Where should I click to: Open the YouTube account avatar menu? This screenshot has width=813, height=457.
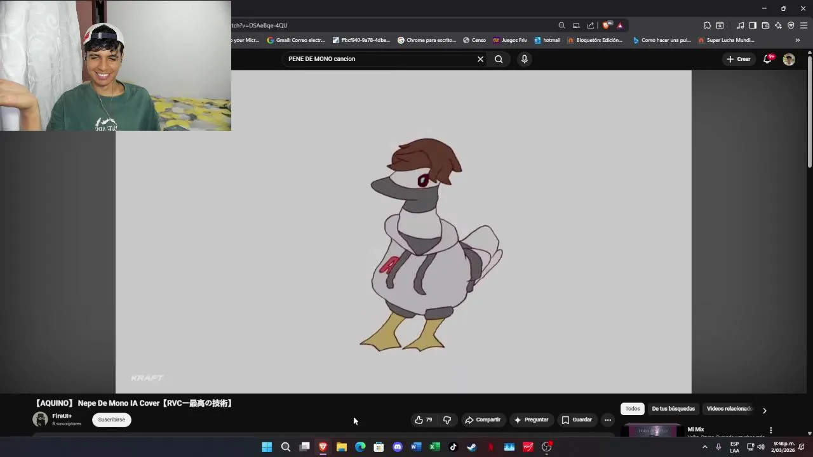[789, 59]
